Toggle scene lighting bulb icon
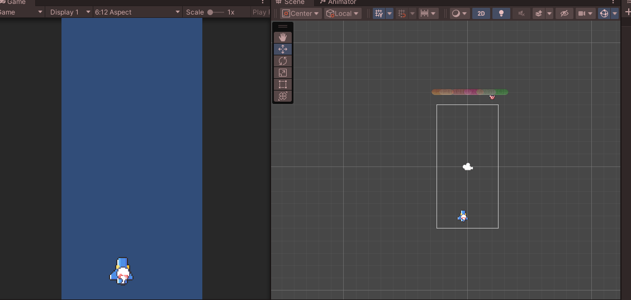Image resolution: width=631 pixels, height=300 pixels. coord(501,13)
